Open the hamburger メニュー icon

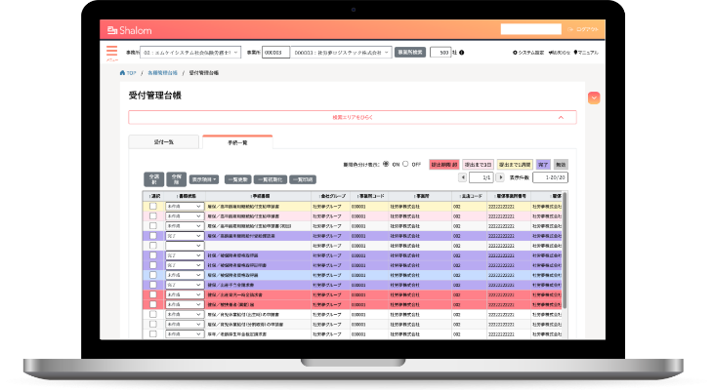[112, 52]
